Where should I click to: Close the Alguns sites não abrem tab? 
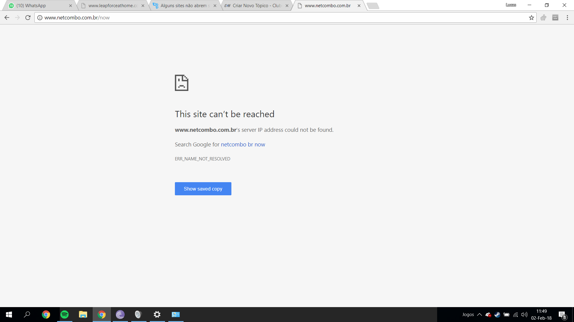[215, 6]
